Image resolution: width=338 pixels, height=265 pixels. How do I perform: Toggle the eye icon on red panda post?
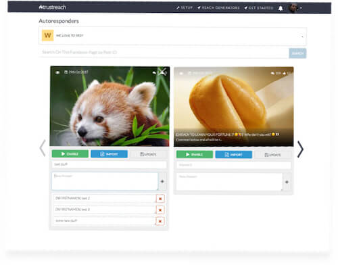pyautogui.click(x=57, y=72)
